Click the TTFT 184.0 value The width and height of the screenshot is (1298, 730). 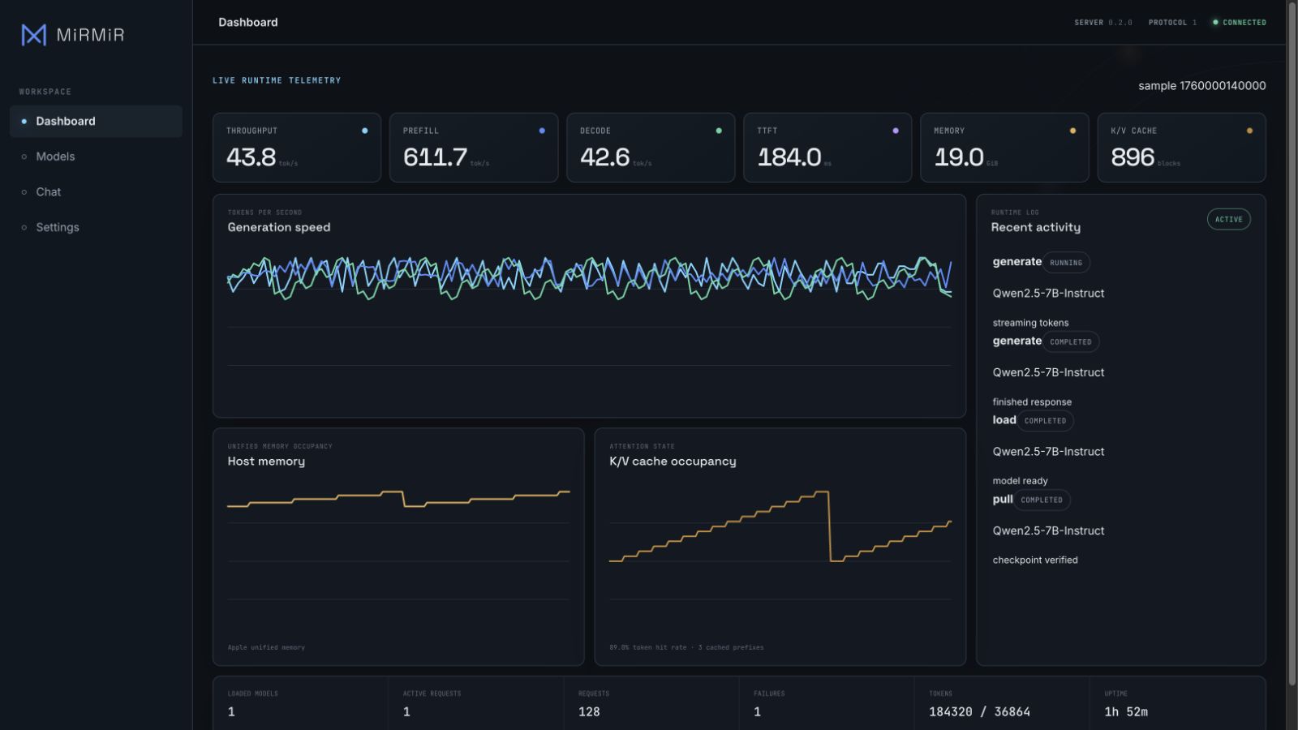pos(789,157)
